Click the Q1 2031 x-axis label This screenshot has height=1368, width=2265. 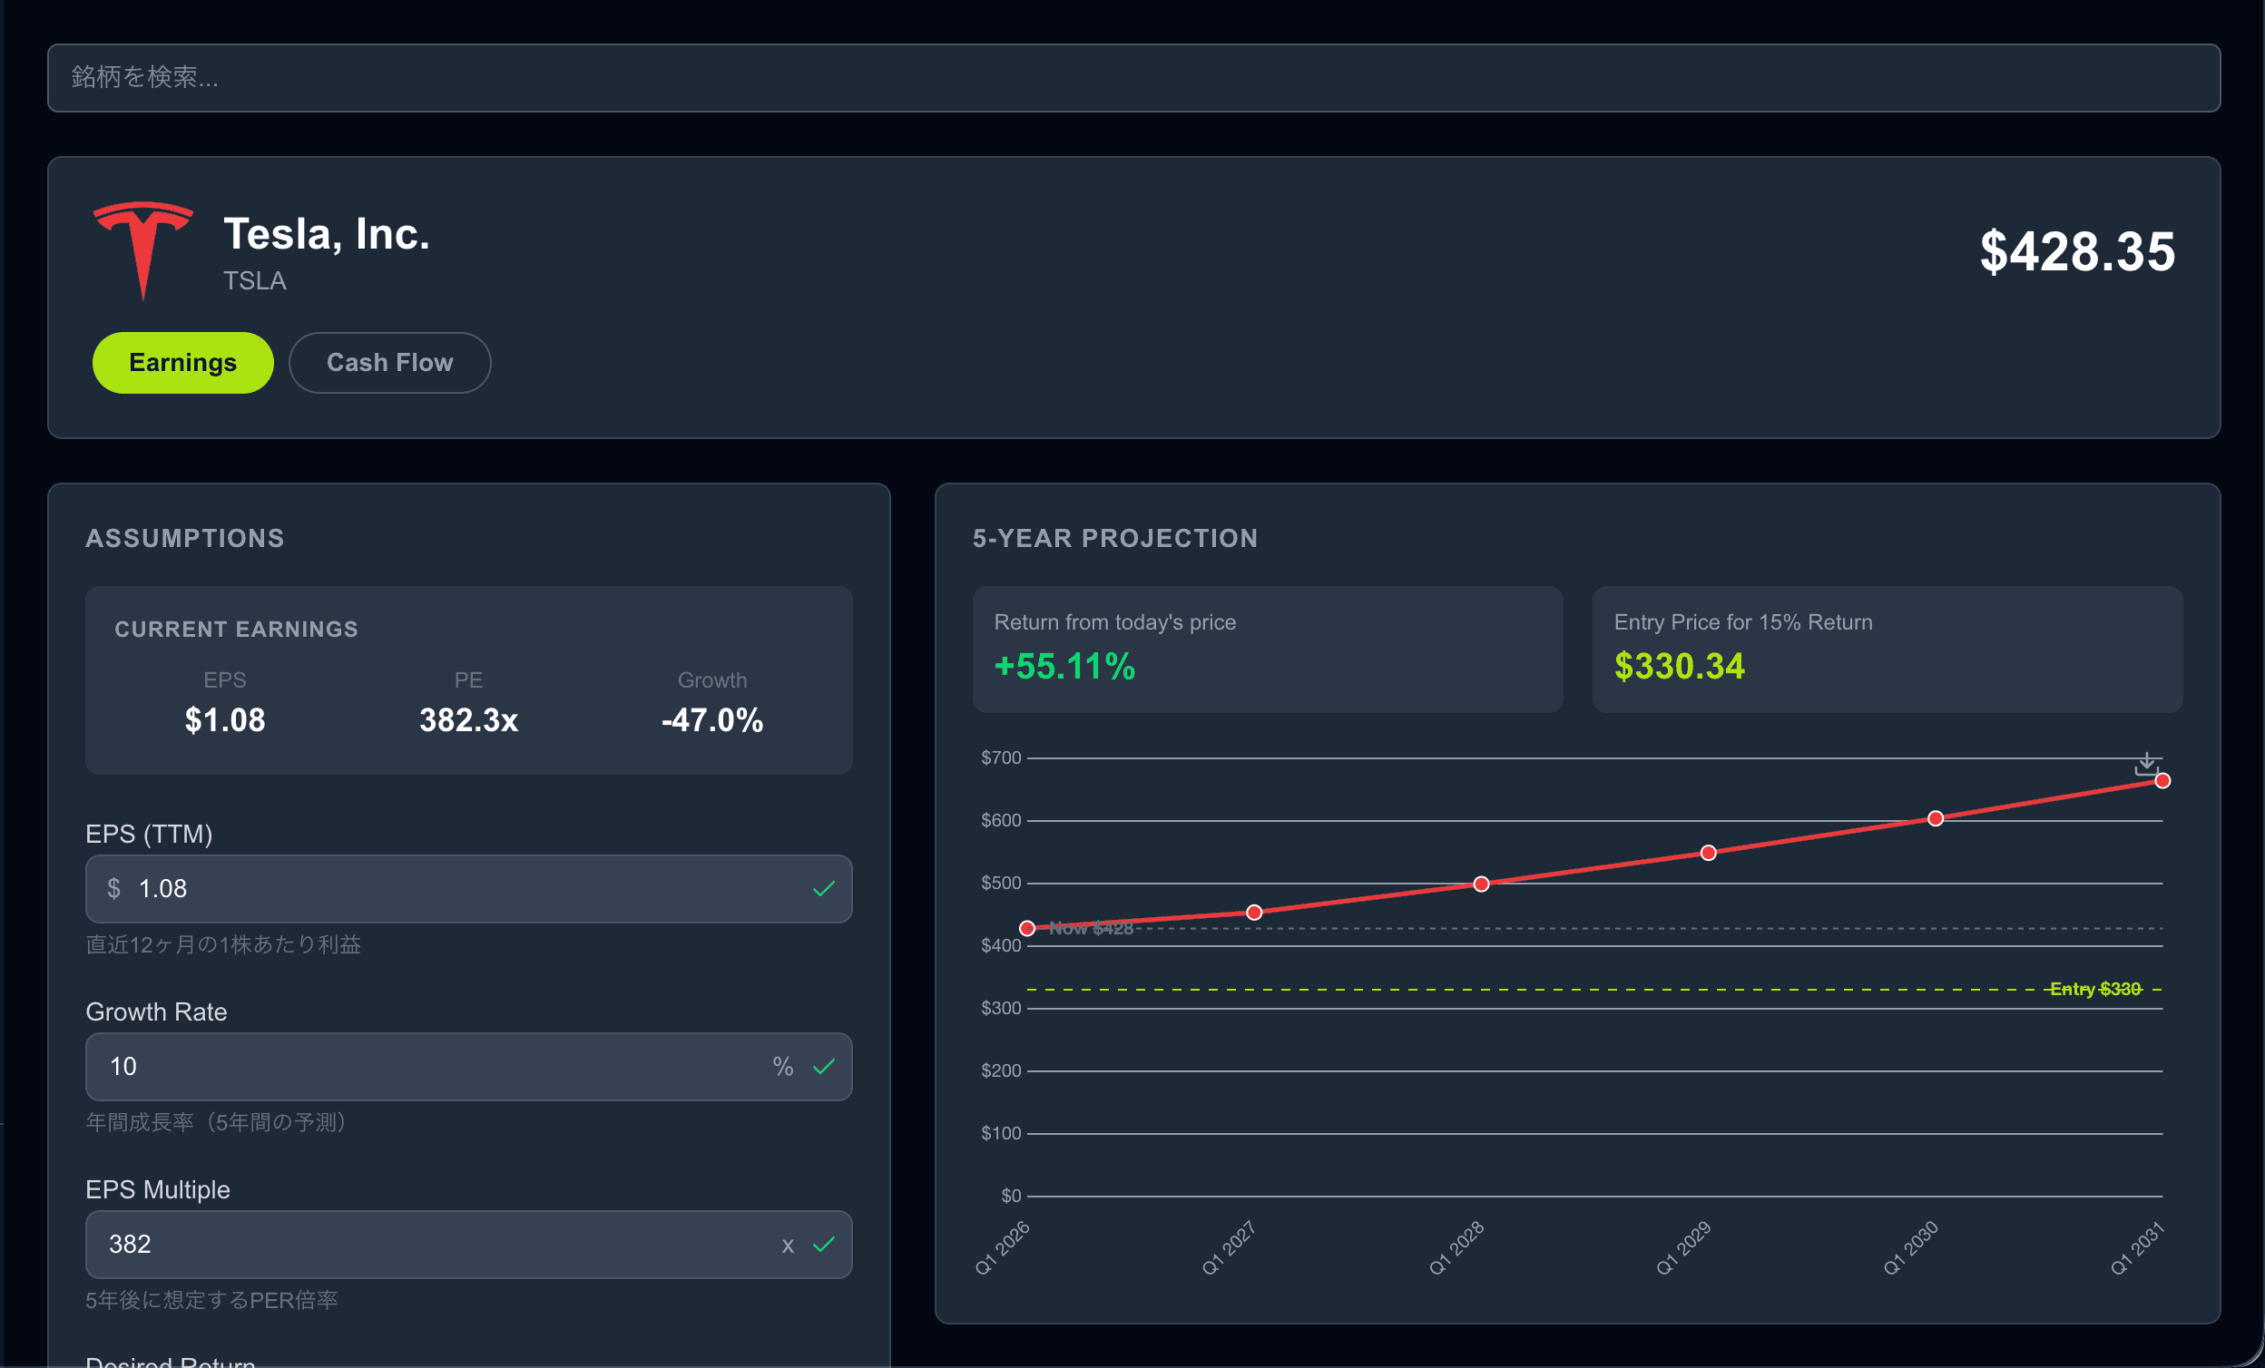coord(2137,1247)
